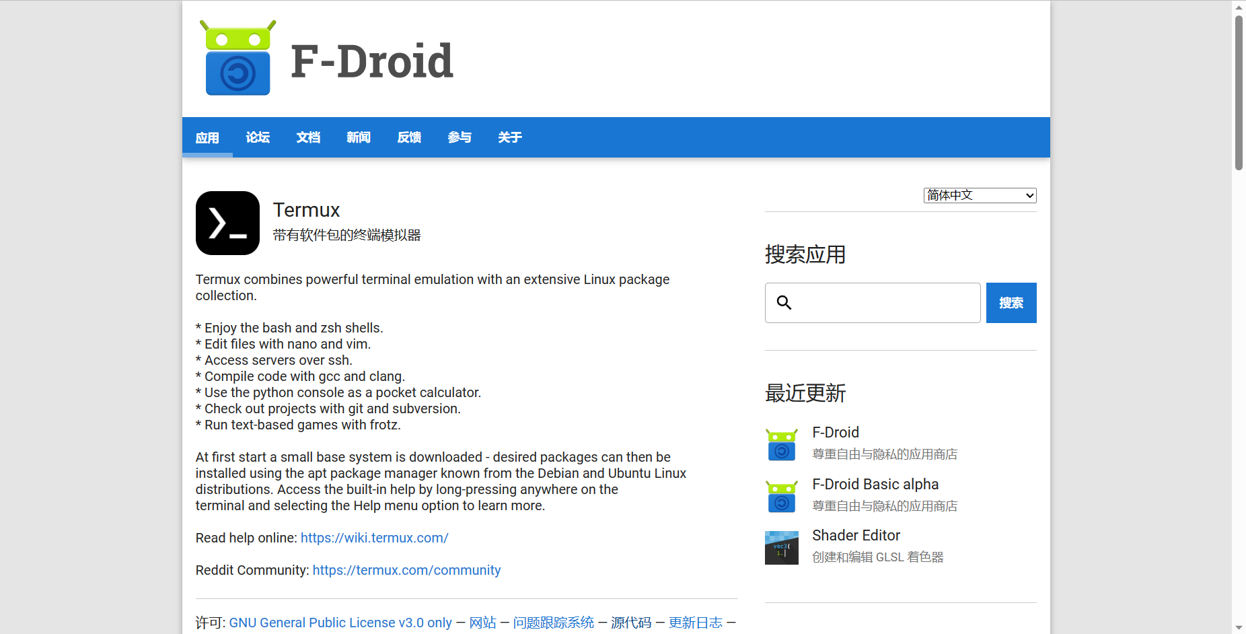The width and height of the screenshot is (1246, 634).
Task: Click inside the search apps input field
Action: (x=875, y=302)
